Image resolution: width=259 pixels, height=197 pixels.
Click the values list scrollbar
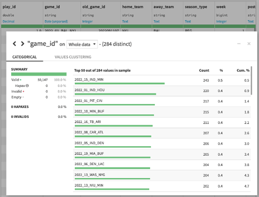251,81
